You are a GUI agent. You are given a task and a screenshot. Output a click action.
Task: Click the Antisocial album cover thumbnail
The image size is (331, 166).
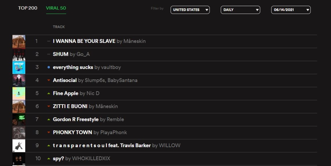(x=19, y=81)
